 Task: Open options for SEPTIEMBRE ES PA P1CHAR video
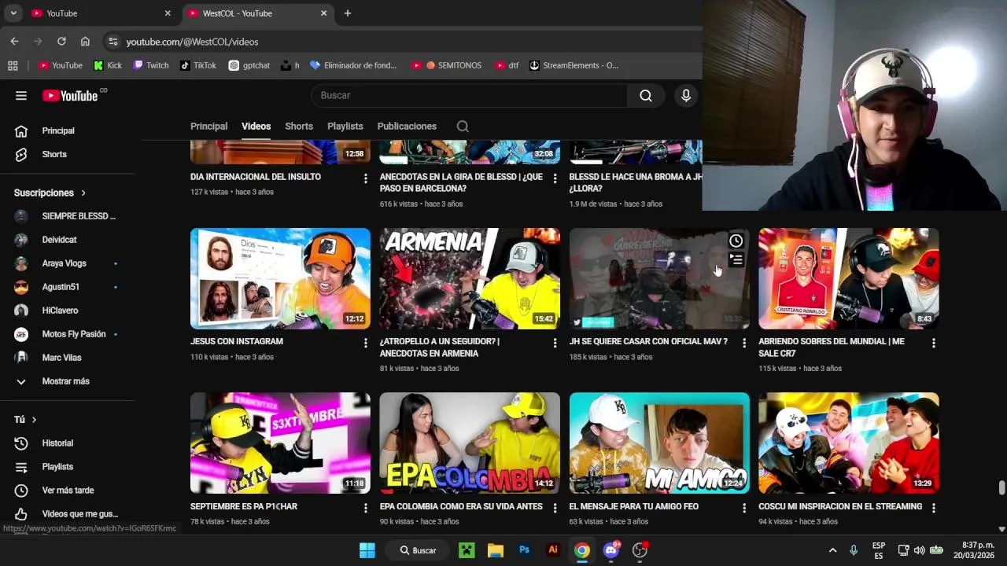coord(365,508)
